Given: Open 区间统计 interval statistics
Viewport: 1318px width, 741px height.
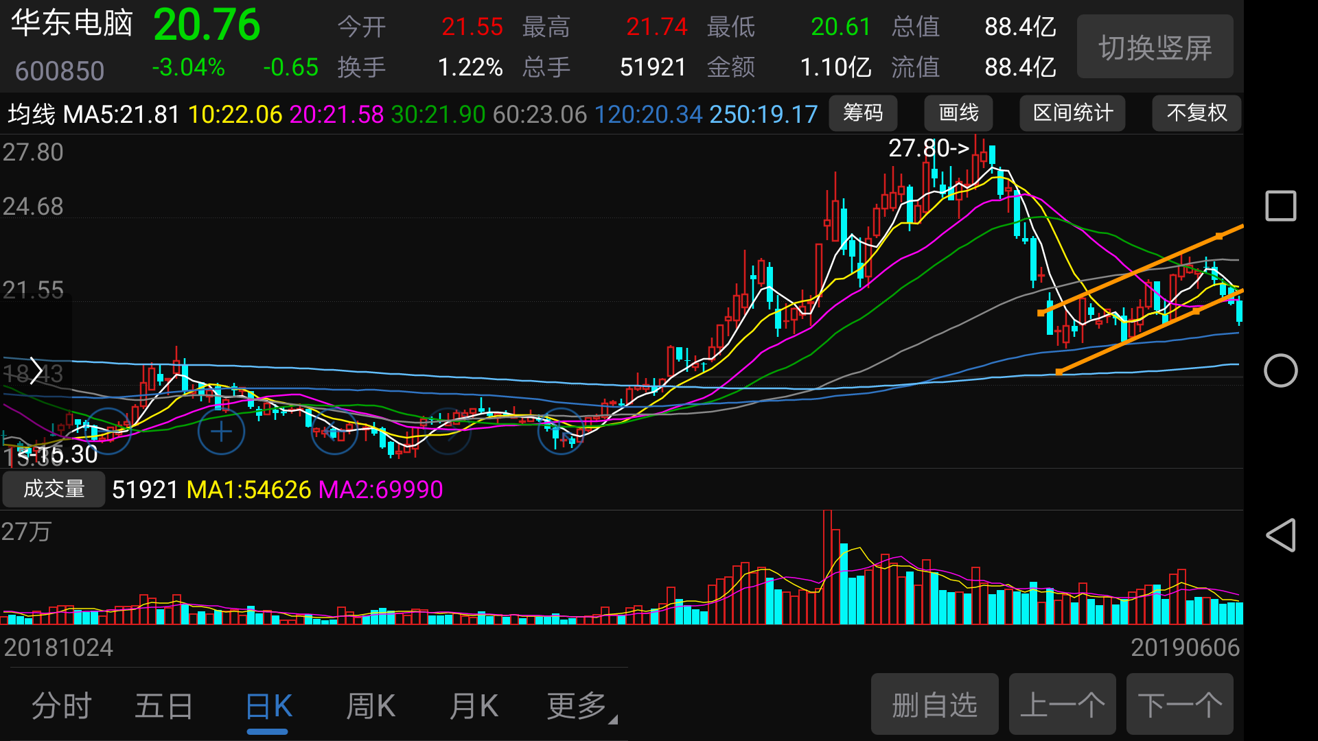Looking at the screenshot, I should click(1072, 113).
